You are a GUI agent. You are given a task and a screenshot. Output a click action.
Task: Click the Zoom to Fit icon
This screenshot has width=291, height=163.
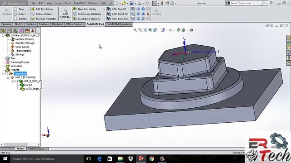(135, 30)
